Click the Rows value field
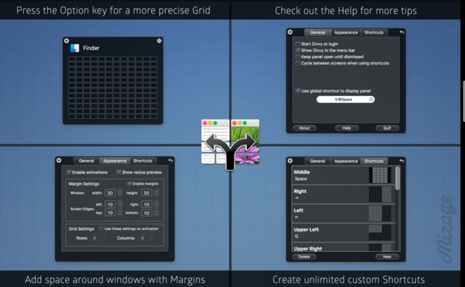This screenshot has height=287, width=465. coord(94,238)
